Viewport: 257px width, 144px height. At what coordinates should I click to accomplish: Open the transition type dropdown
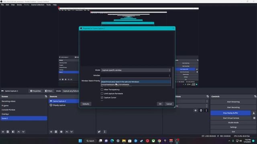tap(192, 101)
